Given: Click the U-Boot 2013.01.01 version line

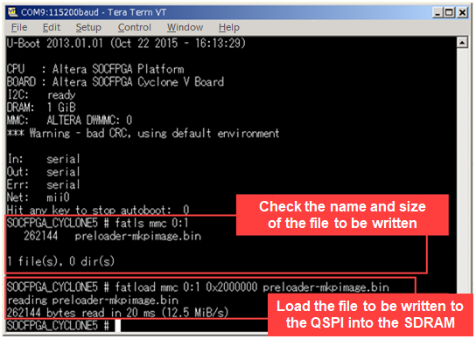Looking at the screenshot, I should tap(126, 44).
